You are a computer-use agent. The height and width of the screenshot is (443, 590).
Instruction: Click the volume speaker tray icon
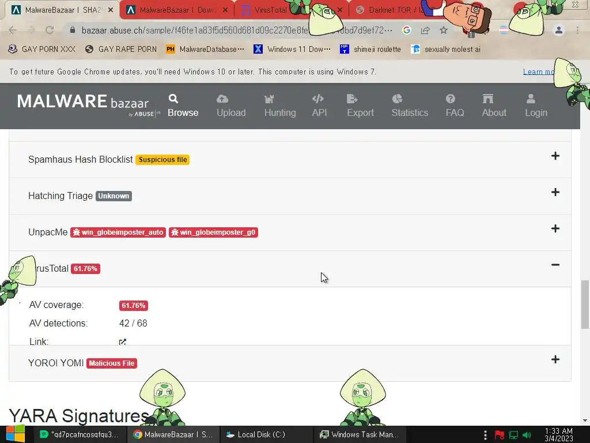(527, 435)
